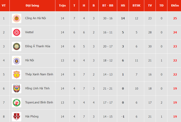
Task: Select the HS column header
Action: pos(123,6)
